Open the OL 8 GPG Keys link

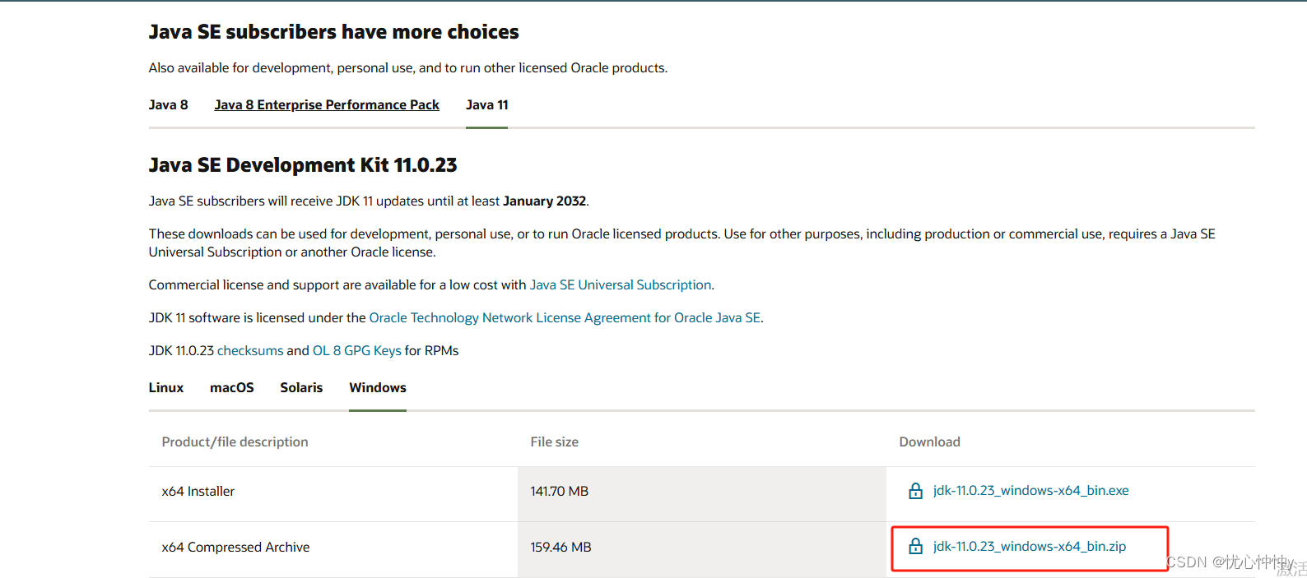pyautogui.click(x=357, y=351)
